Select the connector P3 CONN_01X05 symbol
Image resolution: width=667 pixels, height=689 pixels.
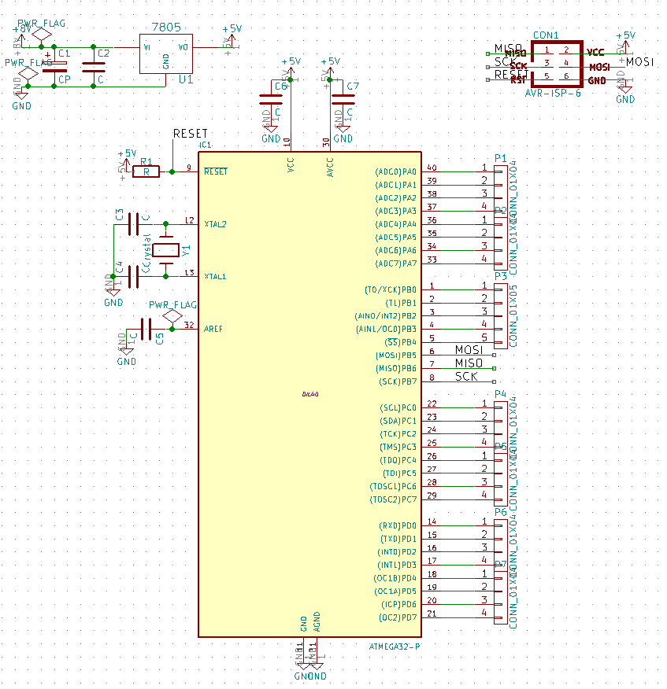click(500, 315)
